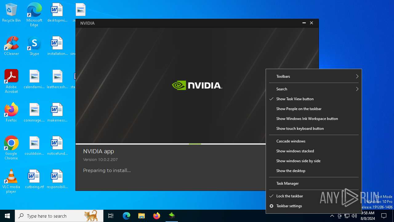
Task: Click the NVIDIA logo in installer
Action: click(197, 85)
